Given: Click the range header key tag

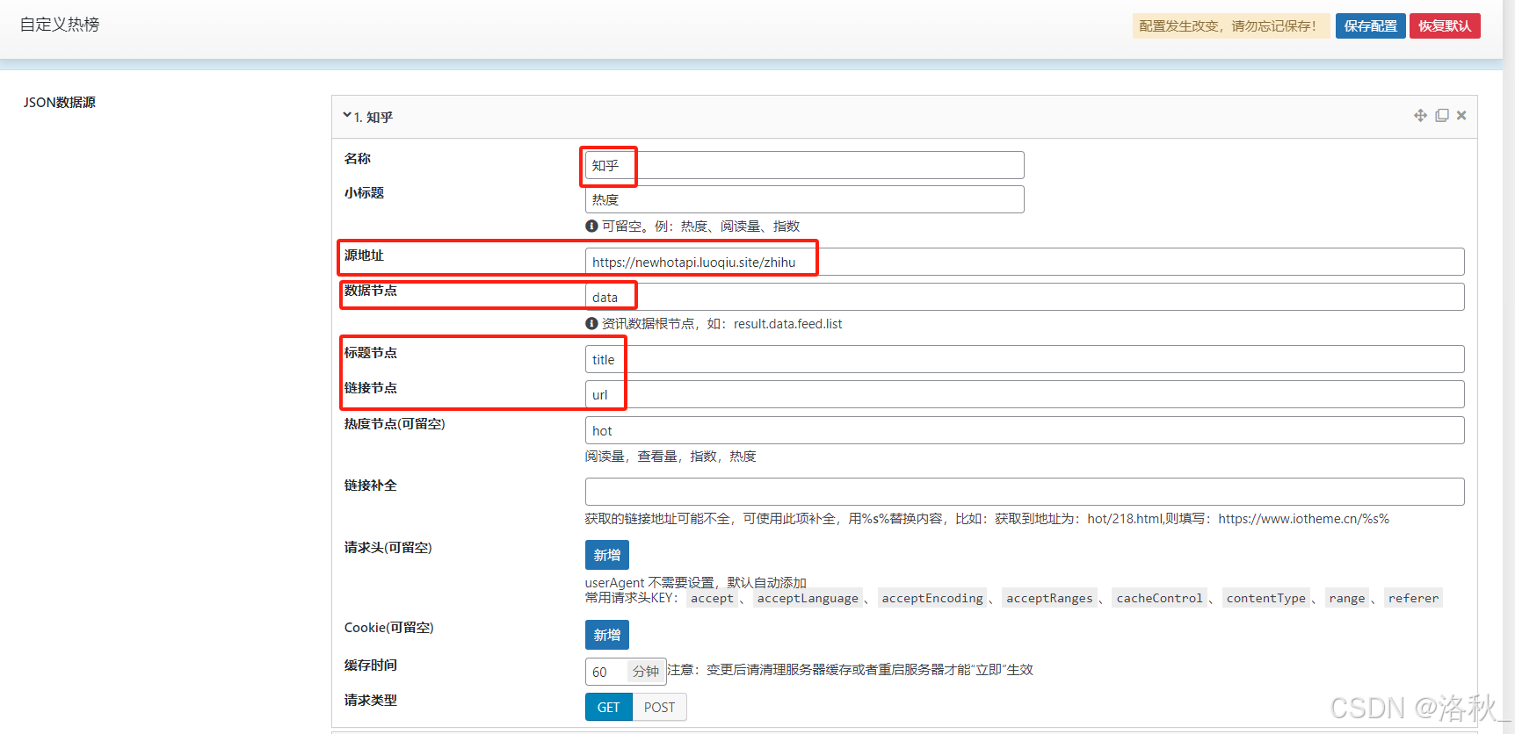Looking at the screenshot, I should 1347,598.
